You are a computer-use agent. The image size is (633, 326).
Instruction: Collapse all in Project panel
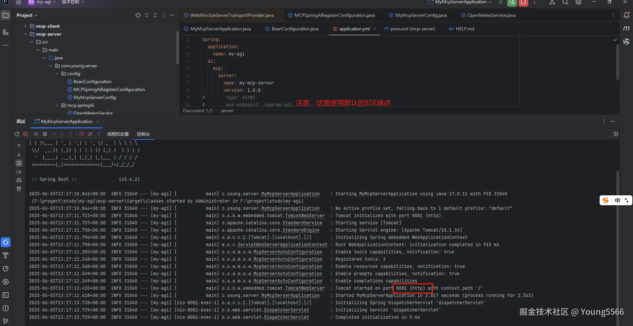155,15
